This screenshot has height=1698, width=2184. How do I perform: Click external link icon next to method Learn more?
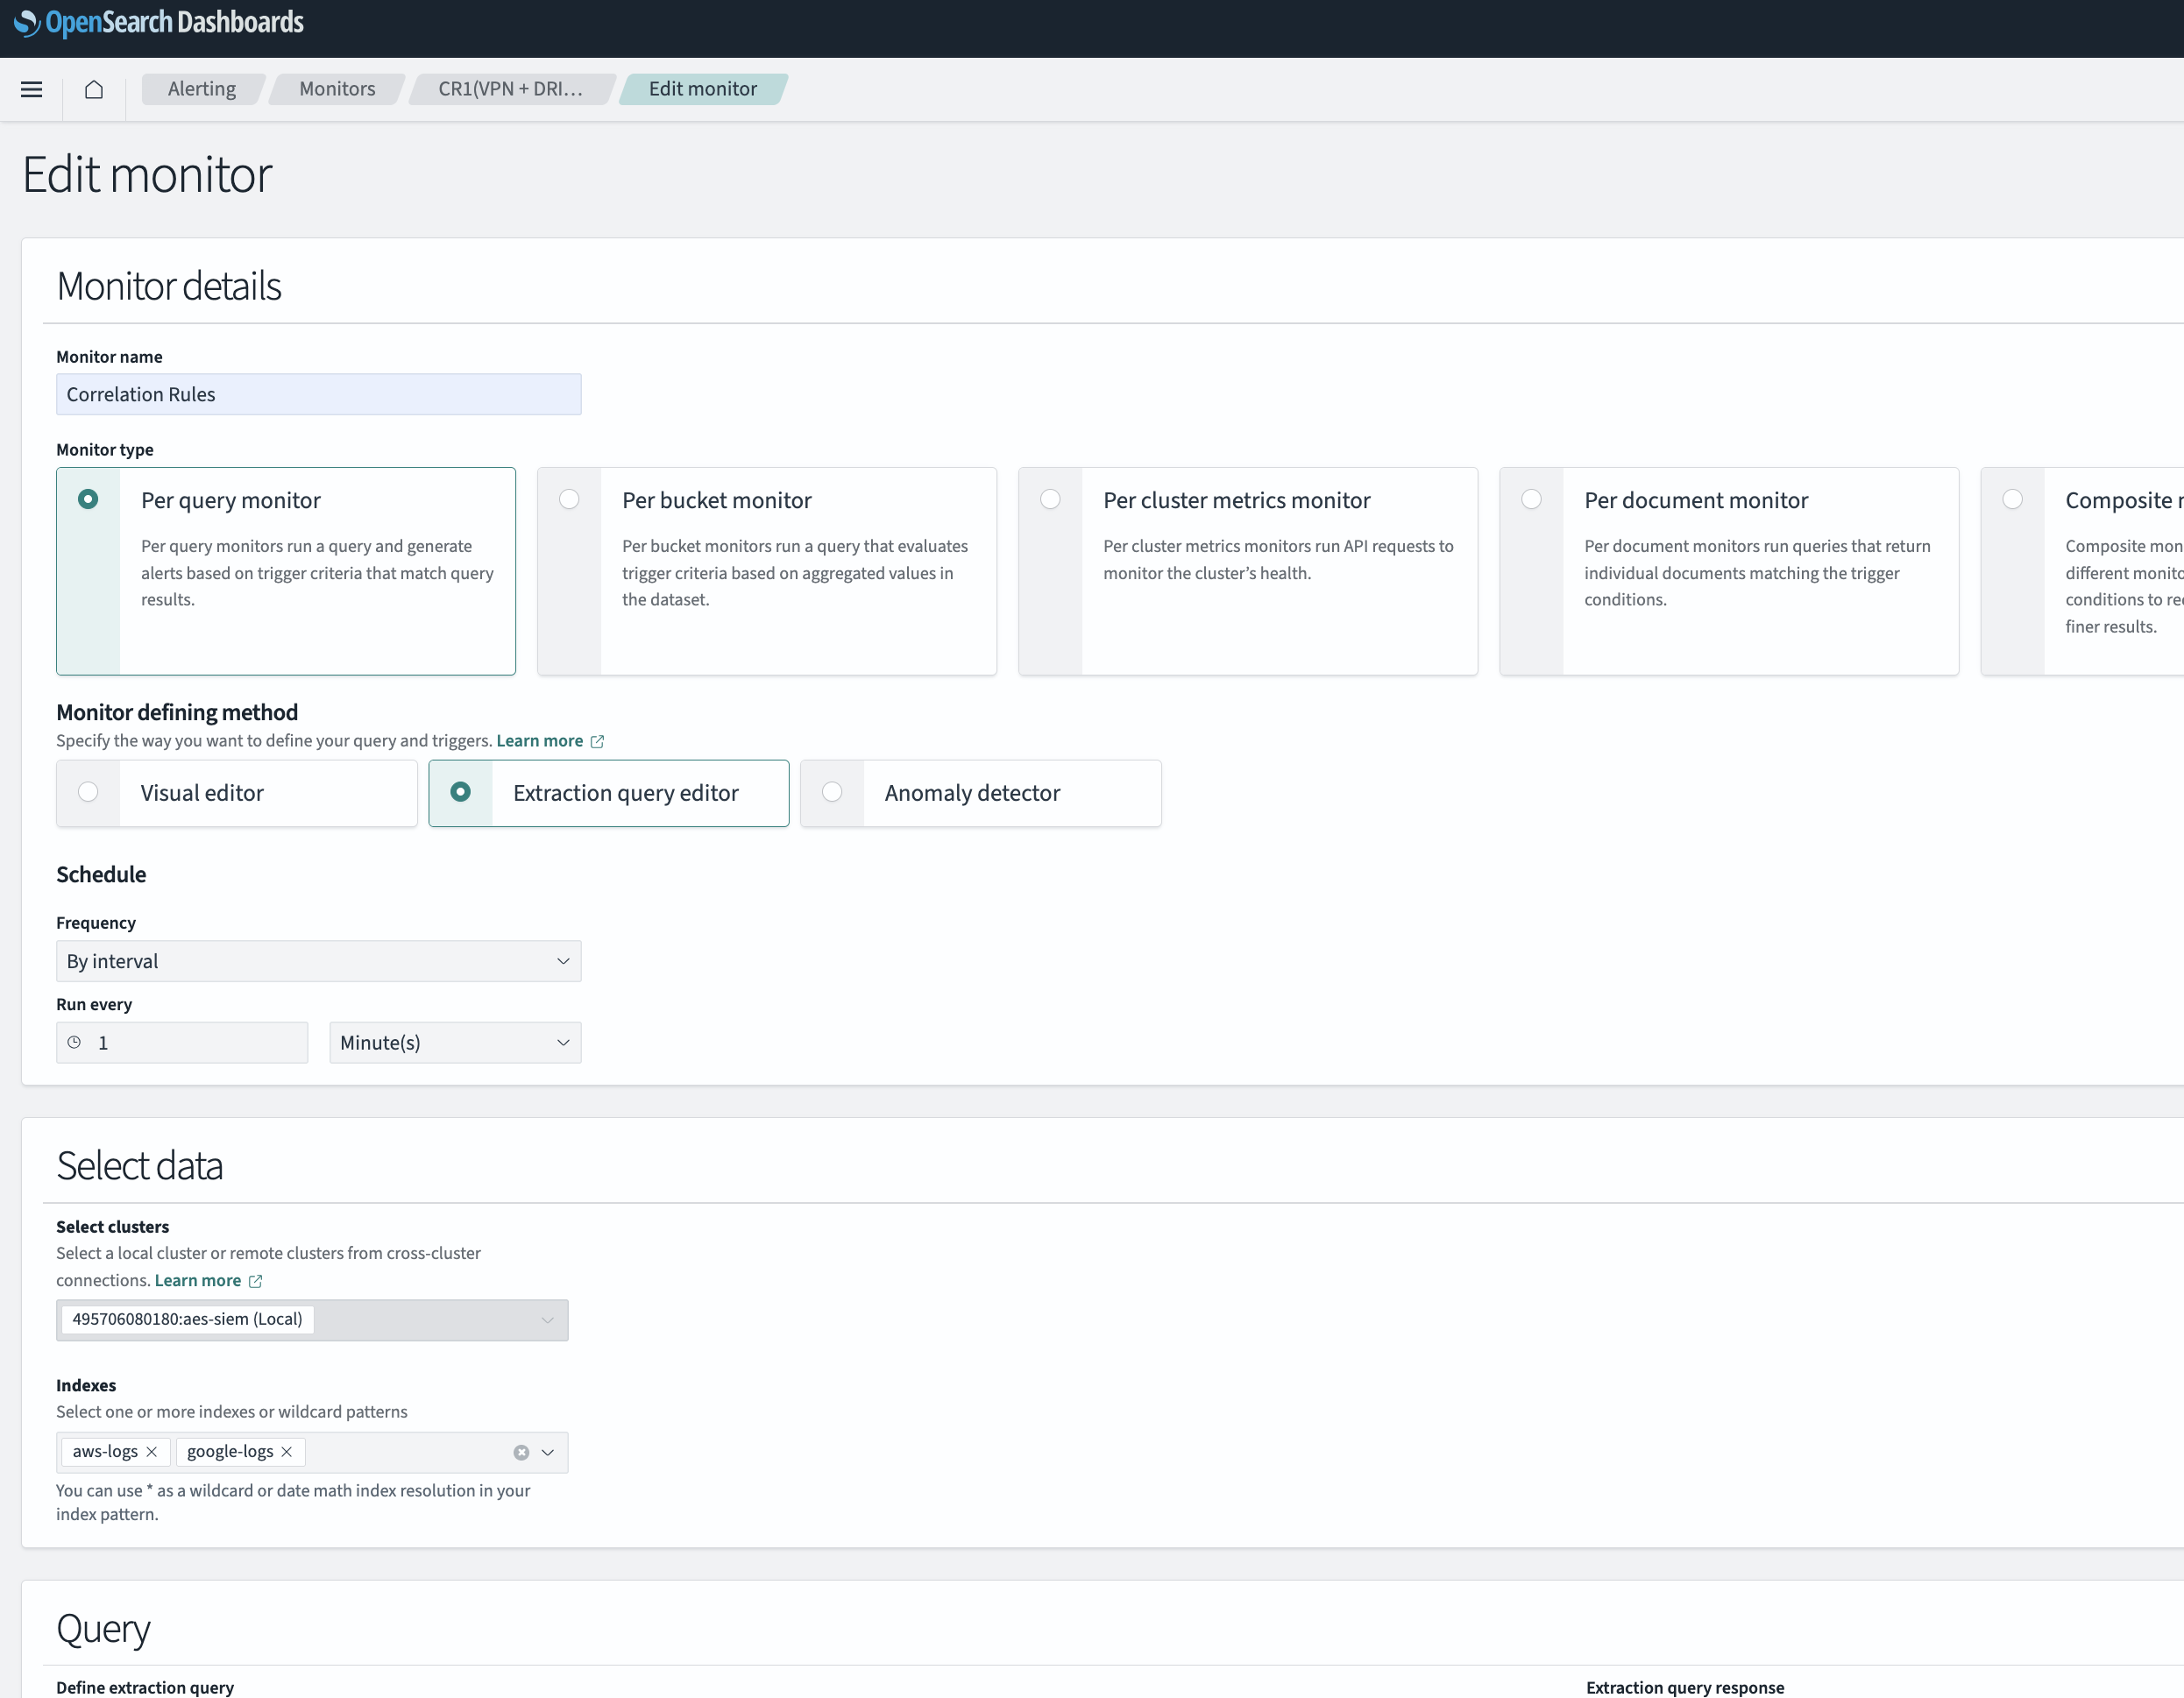point(597,741)
